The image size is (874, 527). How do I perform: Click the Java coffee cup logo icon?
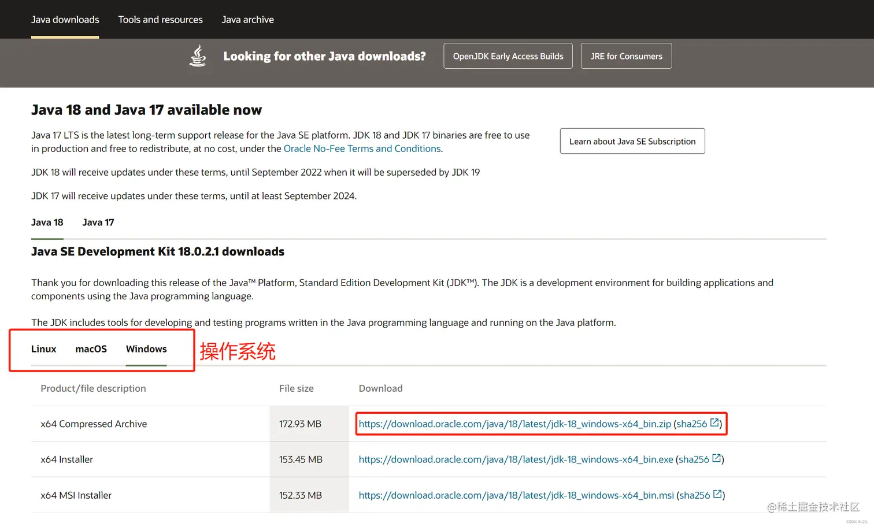[198, 55]
